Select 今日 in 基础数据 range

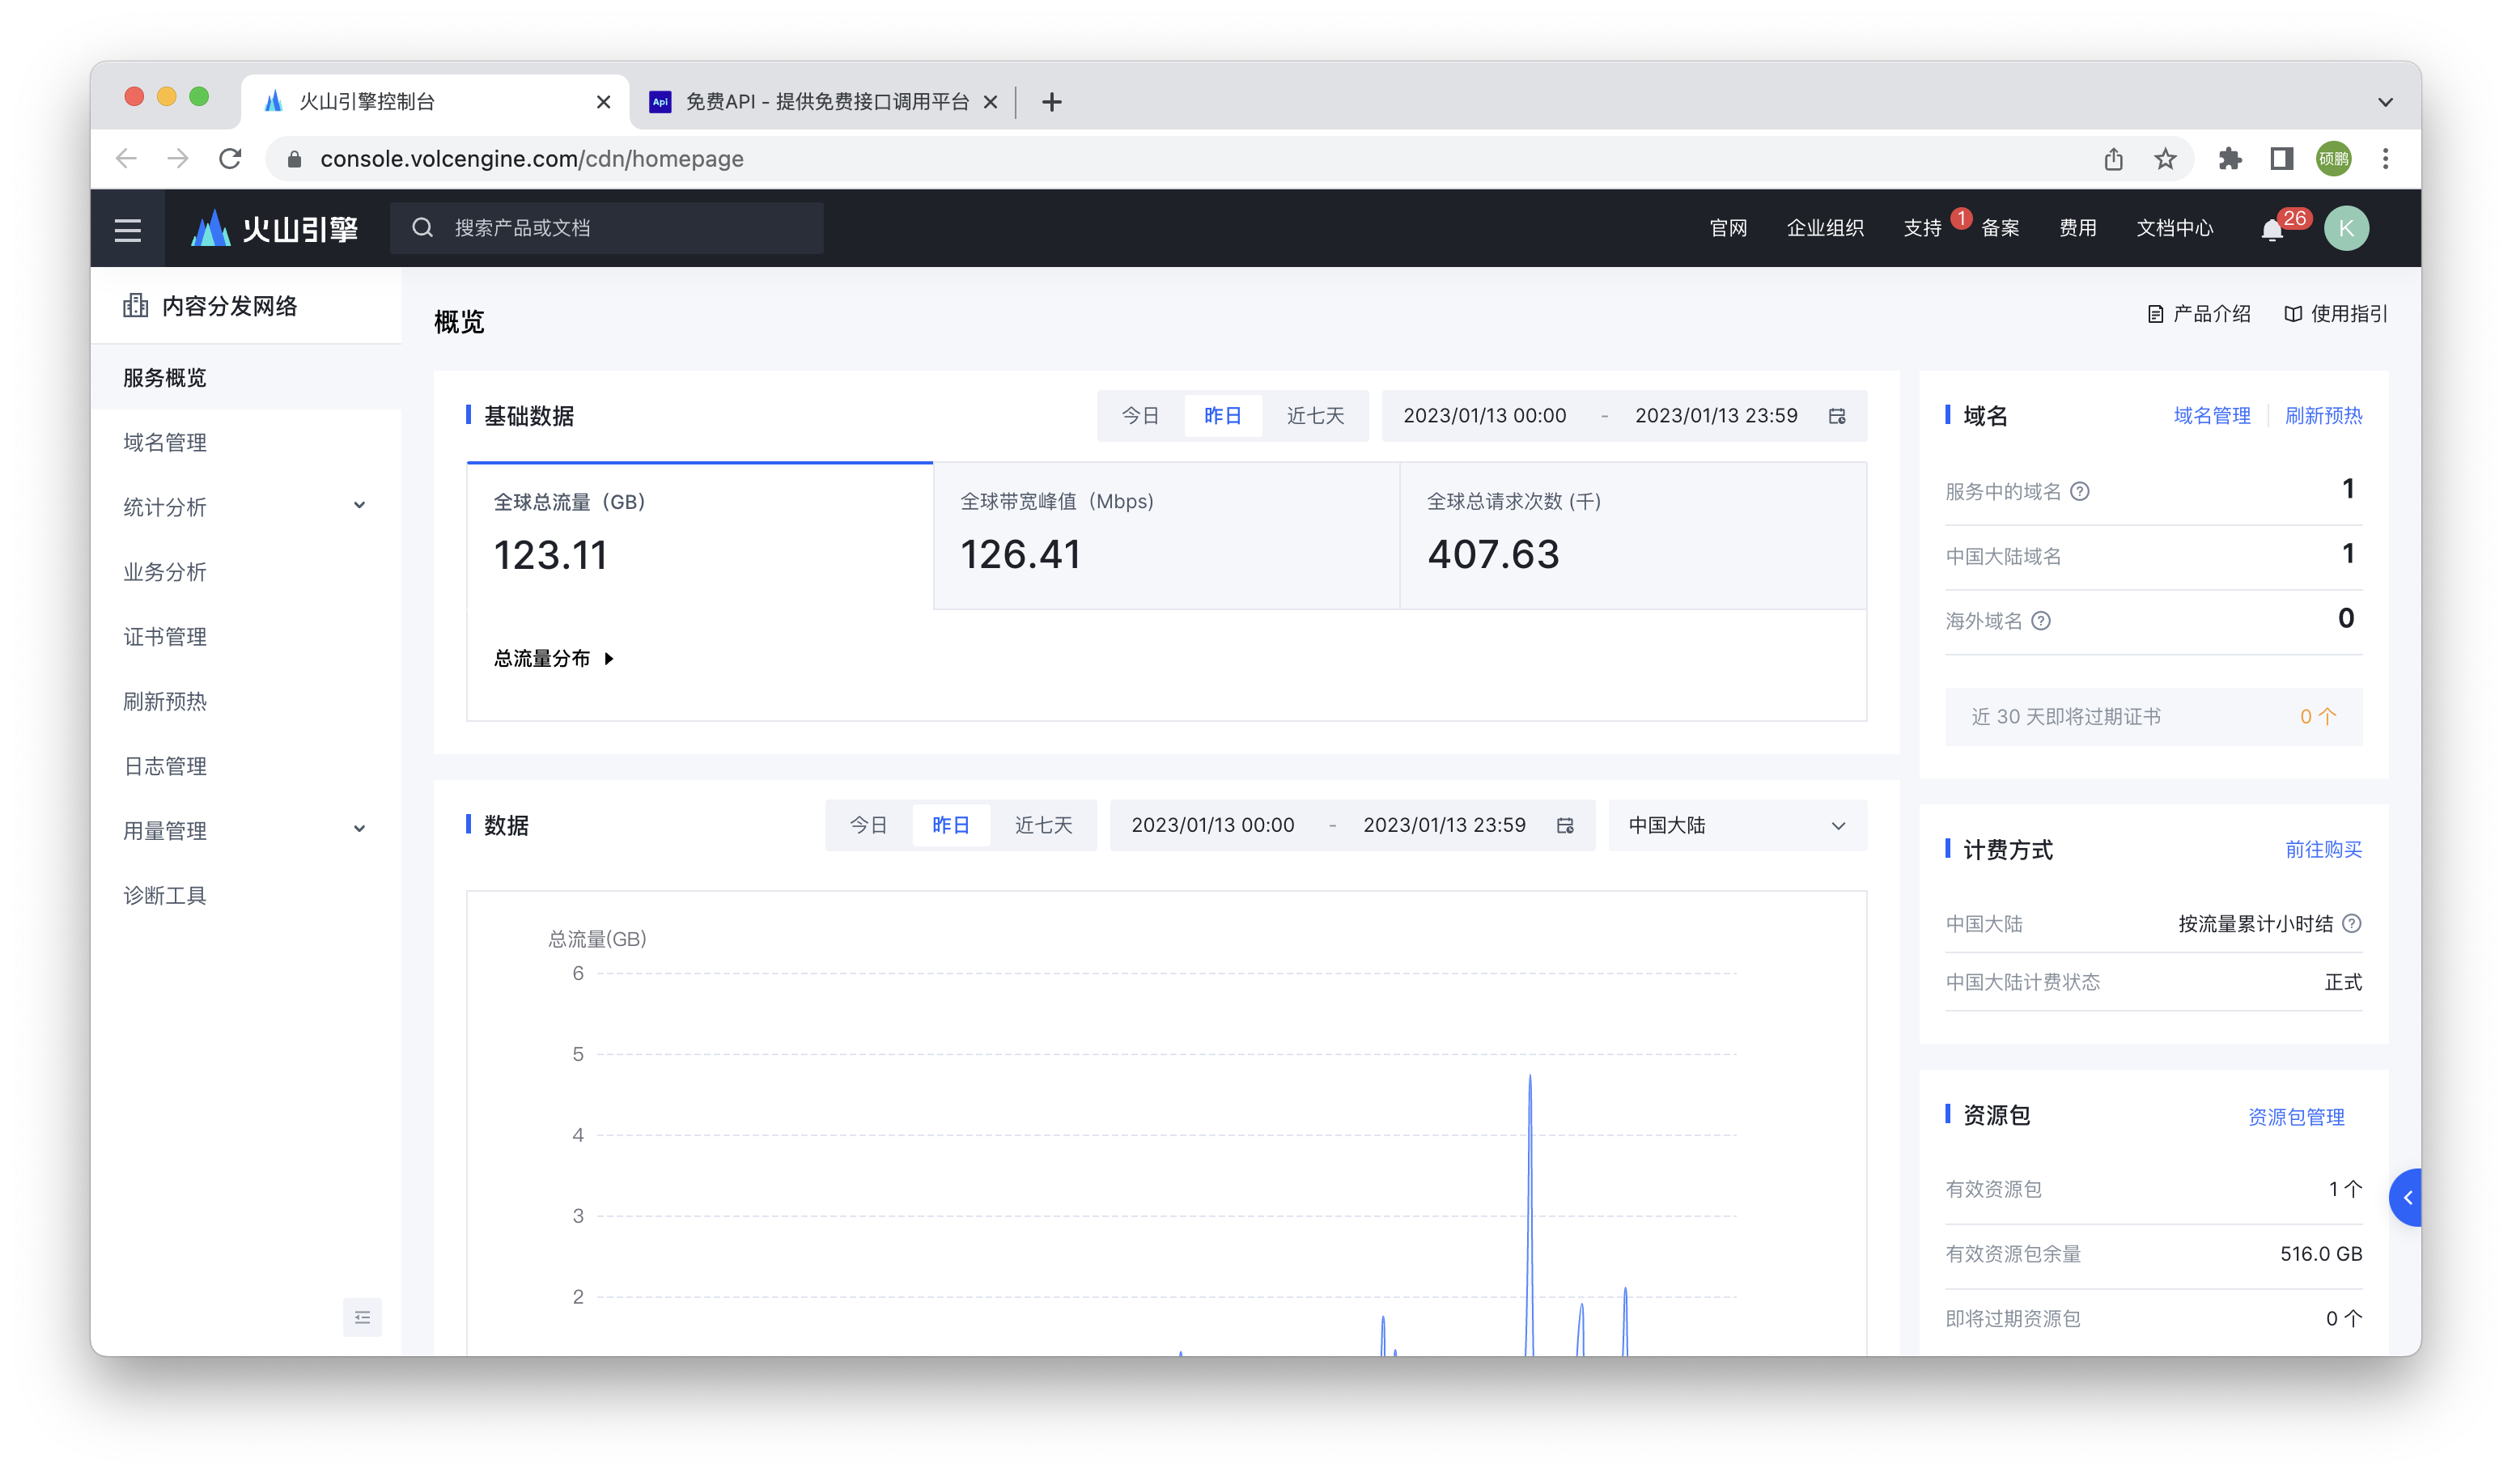point(1140,416)
